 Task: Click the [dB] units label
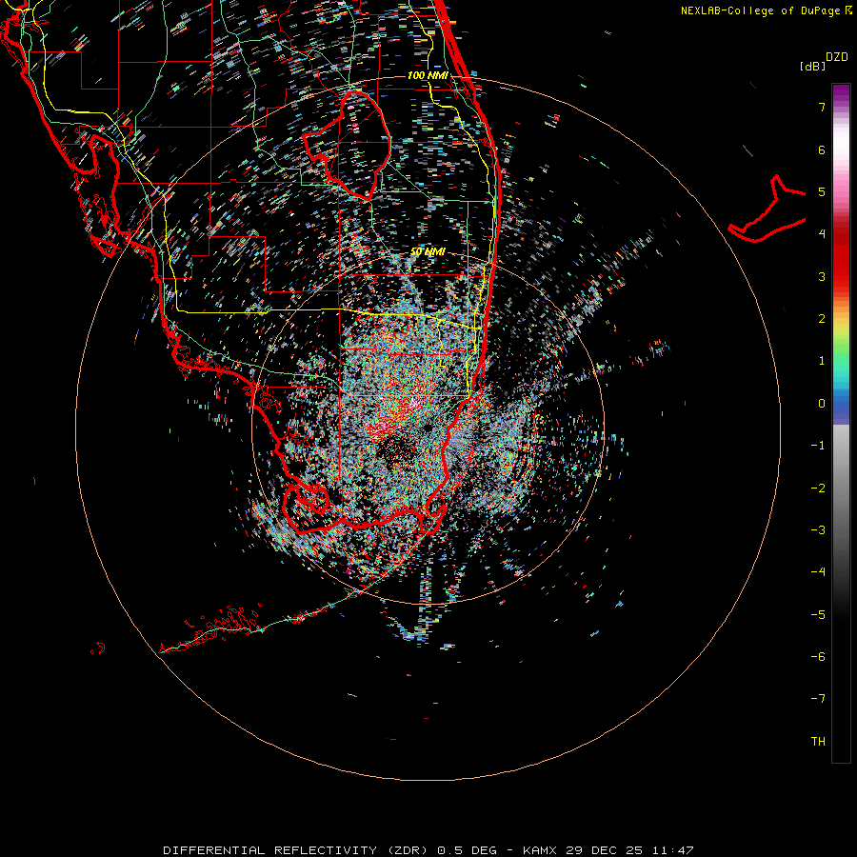(x=812, y=66)
